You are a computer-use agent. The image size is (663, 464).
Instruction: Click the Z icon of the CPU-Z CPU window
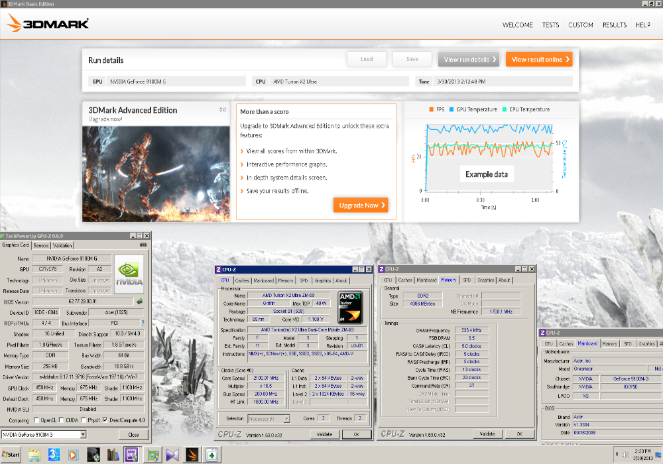pos(219,270)
